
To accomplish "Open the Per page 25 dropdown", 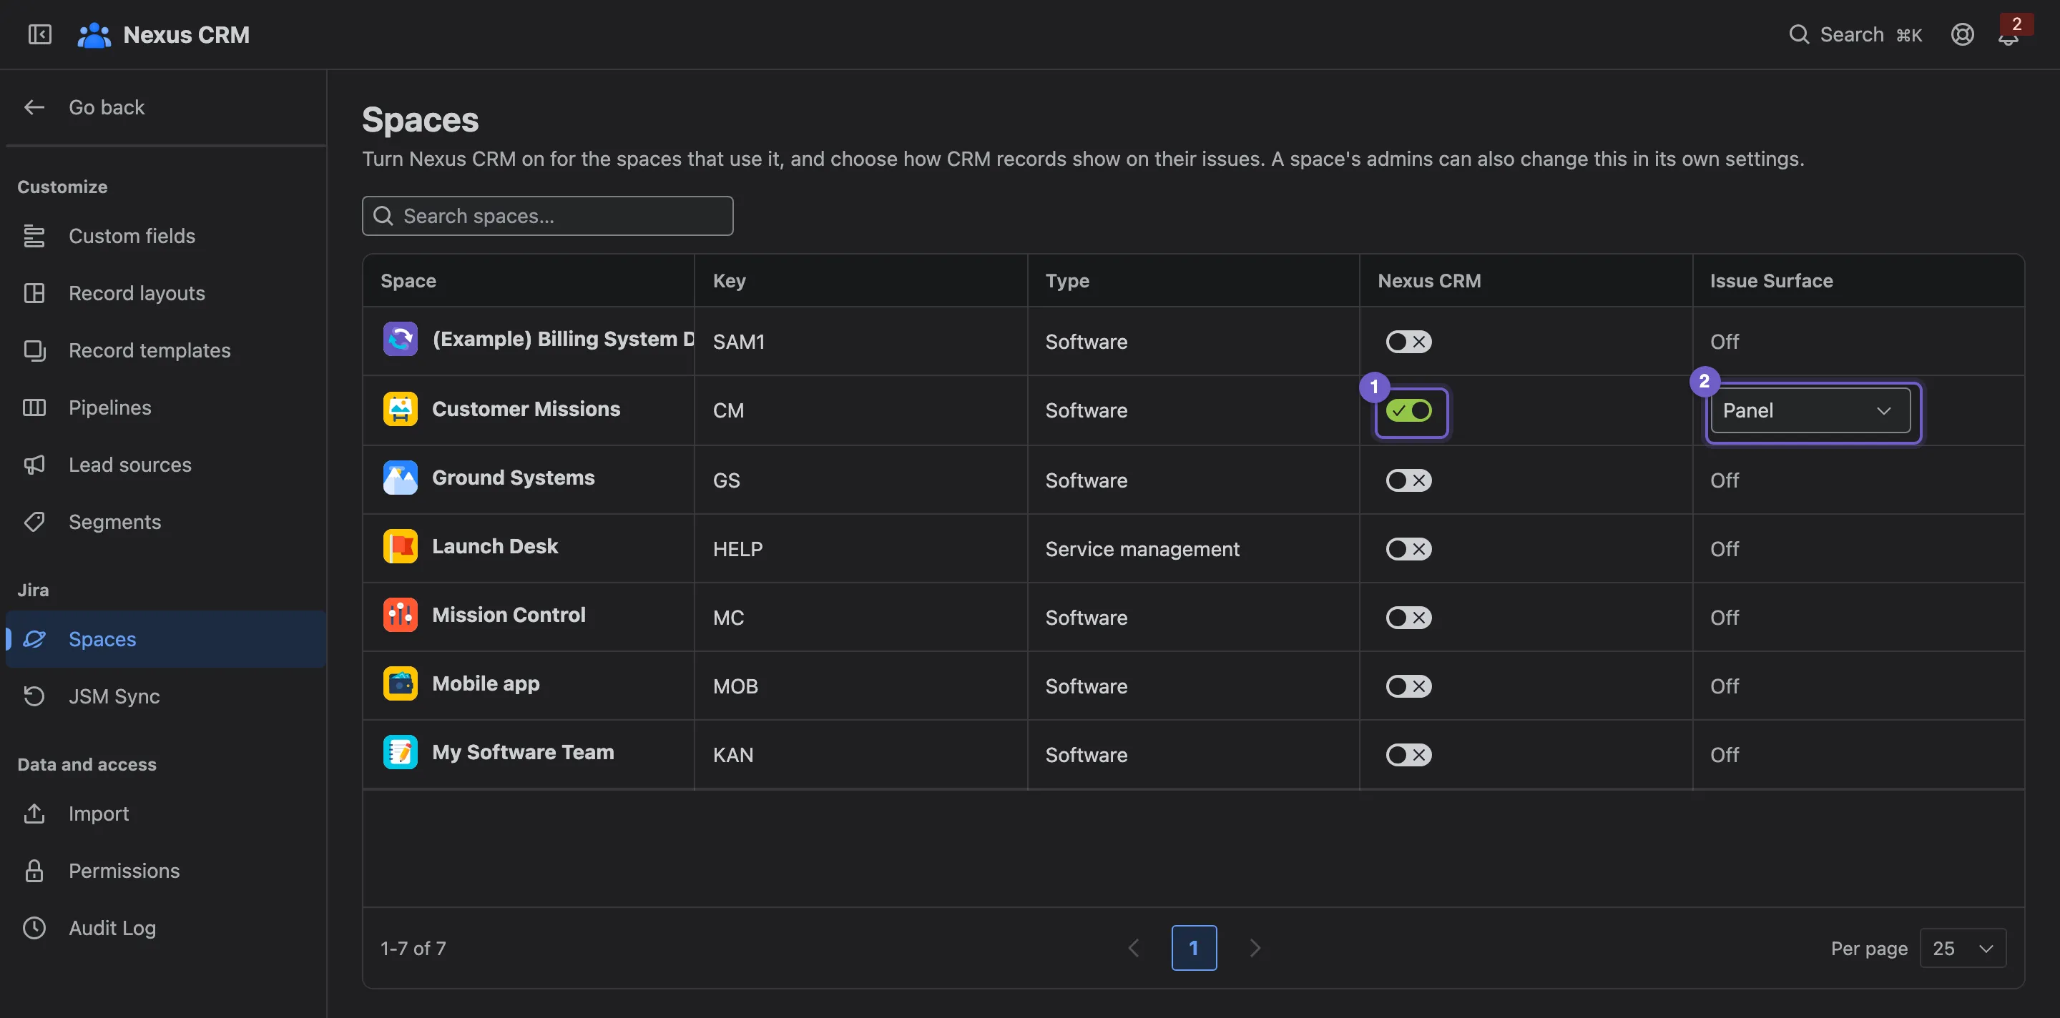I will (x=1963, y=949).
